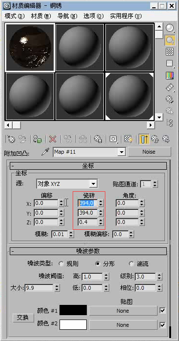Click the Noise map type button
The height and width of the screenshot is (341, 179).
pyautogui.click(x=149, y=152)
